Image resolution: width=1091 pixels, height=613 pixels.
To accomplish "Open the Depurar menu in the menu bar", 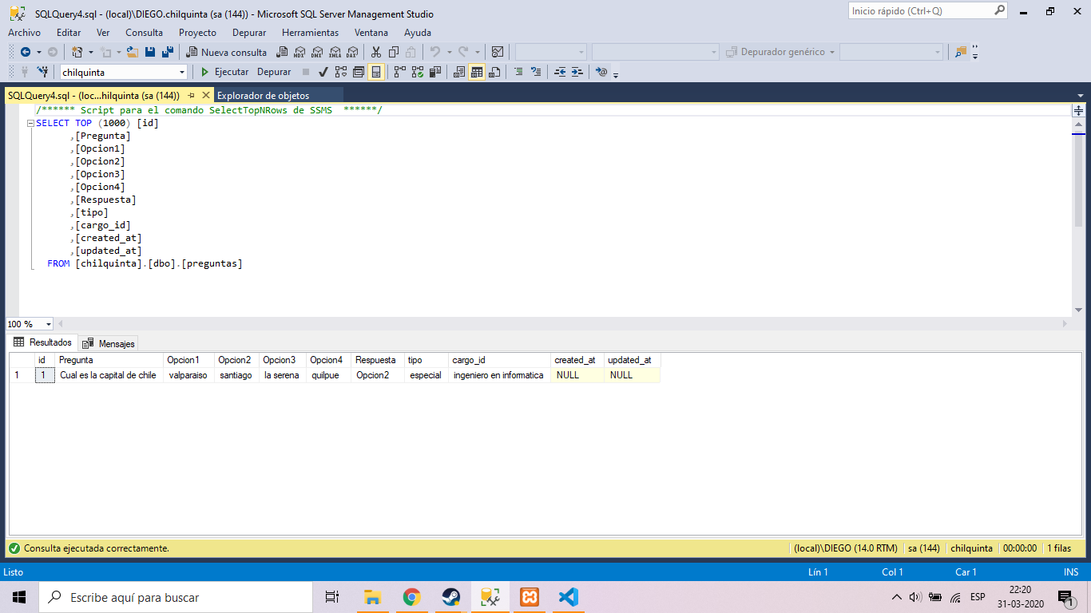I will click(249, 33).
